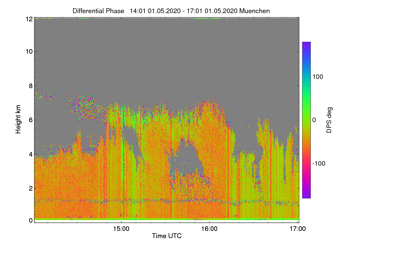Click the colorbar's 100 degree label
This screenshot has width=393, height=262.
click(318, 77)
